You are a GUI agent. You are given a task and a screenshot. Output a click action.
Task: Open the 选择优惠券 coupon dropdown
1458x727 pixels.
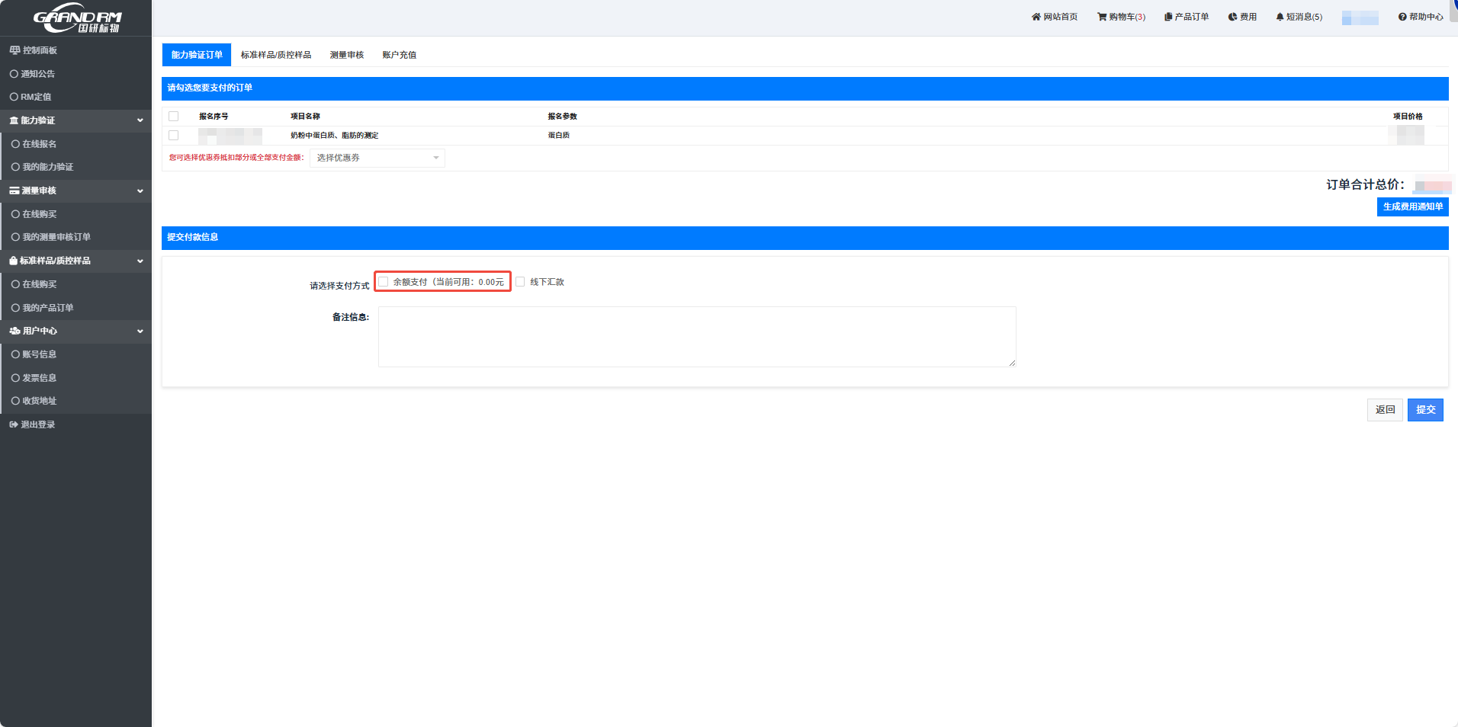(x=377, y=158)
